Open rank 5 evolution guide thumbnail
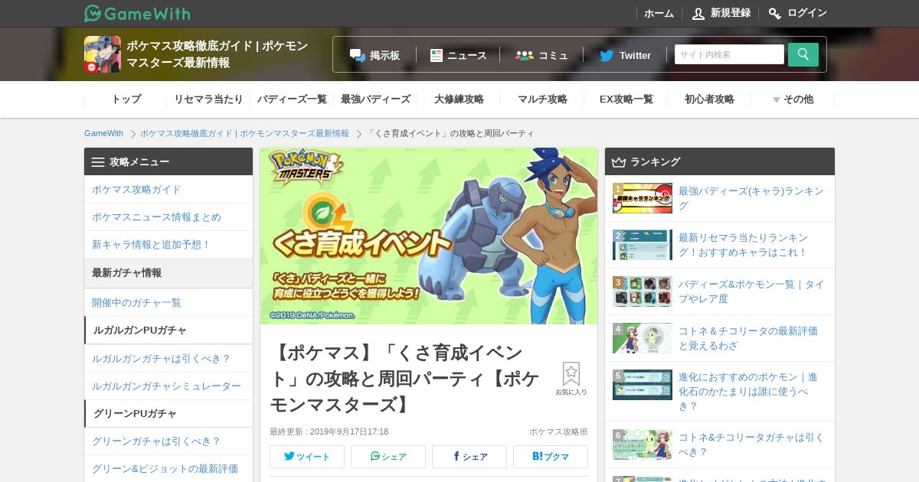This screenshot has width=919, height=482. (x=643, y=385)
